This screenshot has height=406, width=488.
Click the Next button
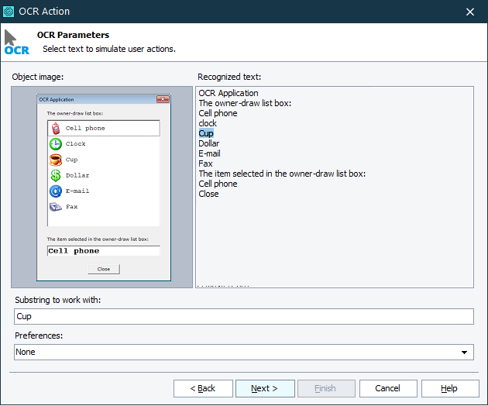pyautogui.click(x=264, y=388)
